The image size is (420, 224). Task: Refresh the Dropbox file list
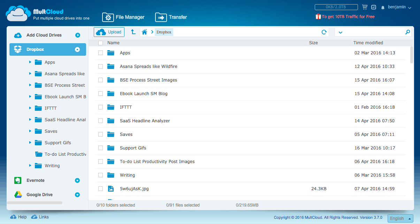coord(324,32)
